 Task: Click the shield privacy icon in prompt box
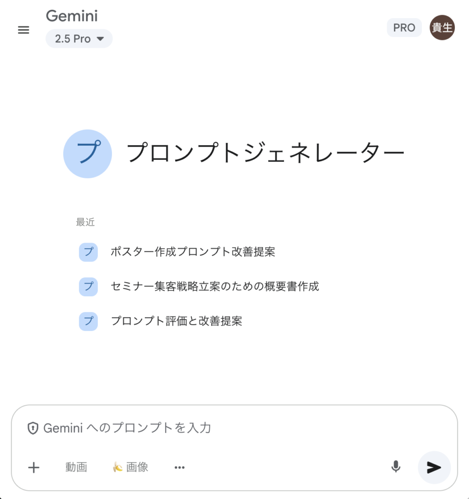click(33, 428)
